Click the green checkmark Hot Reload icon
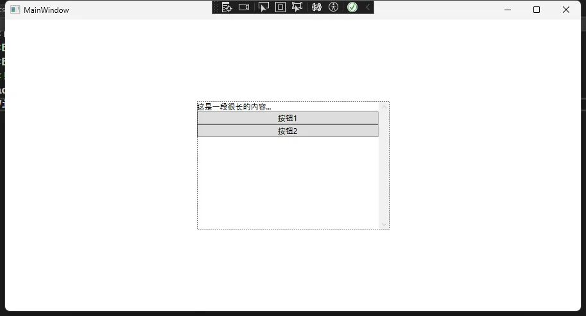The width and height of the screenshot is (586, 316). (352, 7)
